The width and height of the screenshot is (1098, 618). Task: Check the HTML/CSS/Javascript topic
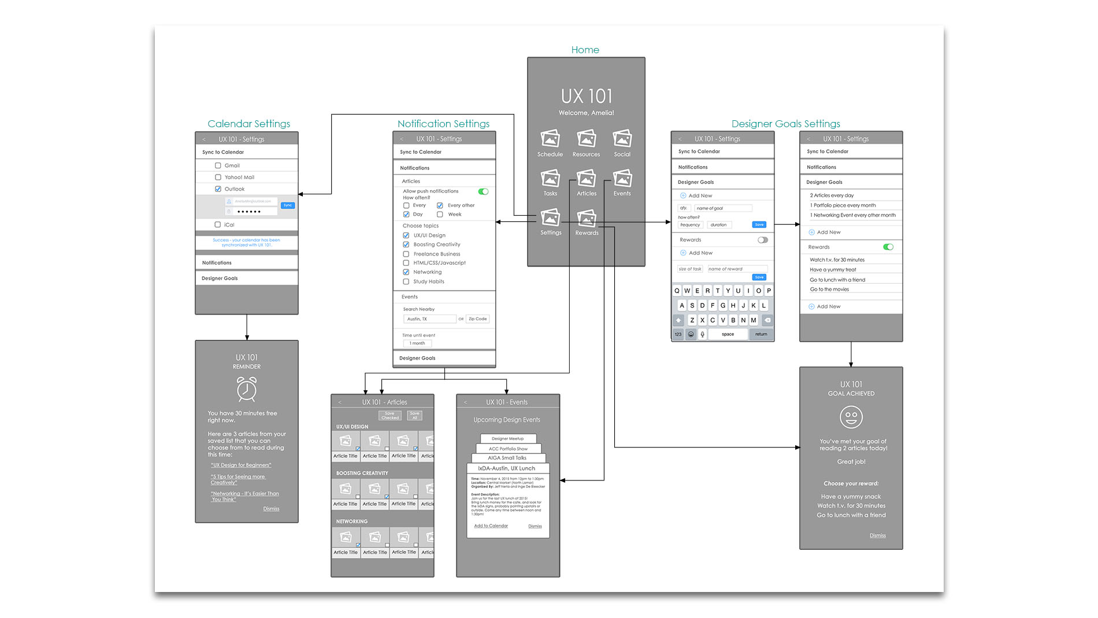coord(406,263)
